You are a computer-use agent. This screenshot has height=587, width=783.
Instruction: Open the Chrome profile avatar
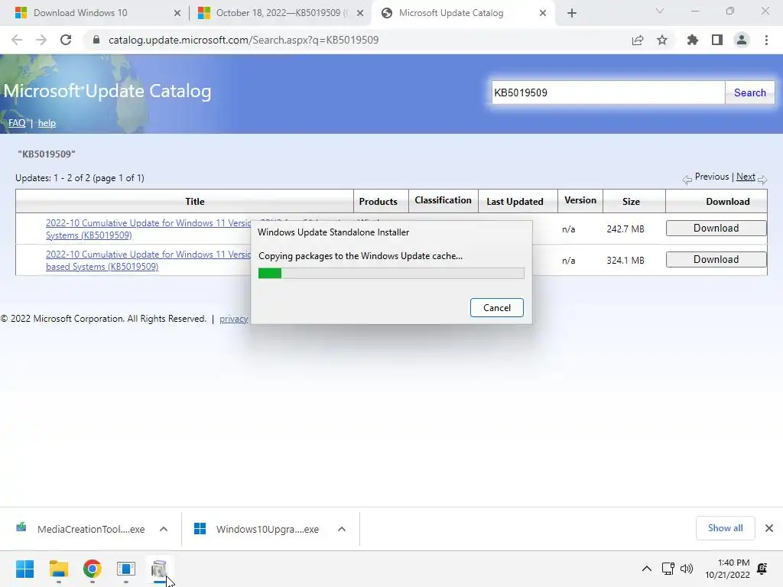(742, 40)
